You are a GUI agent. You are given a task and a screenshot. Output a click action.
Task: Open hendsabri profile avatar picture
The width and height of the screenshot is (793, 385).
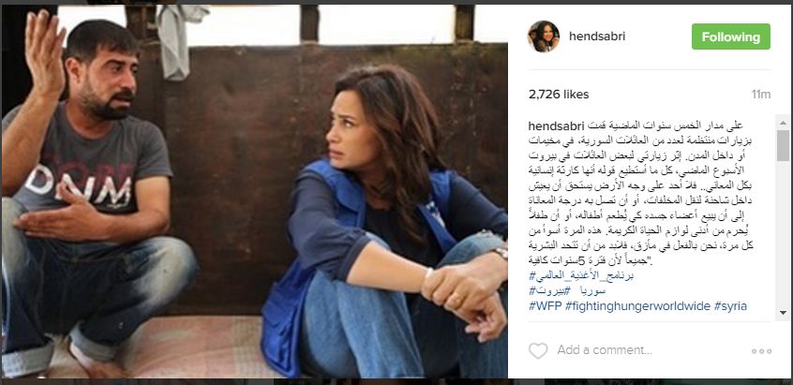pyautogui.click(x=544, y=37)
